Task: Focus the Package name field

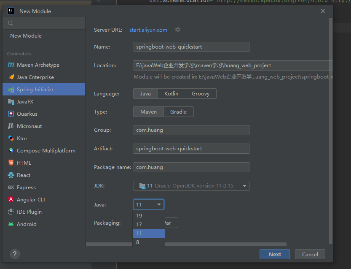Action: (x=191, y=167)
